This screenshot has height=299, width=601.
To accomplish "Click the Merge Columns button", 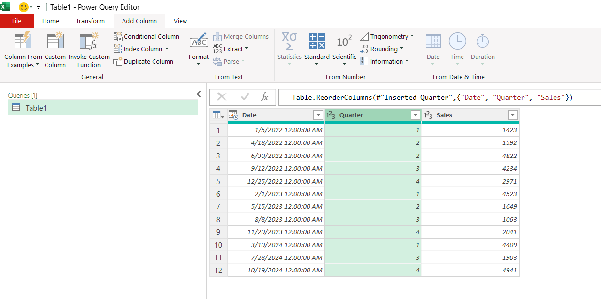I will coord(241,36).
